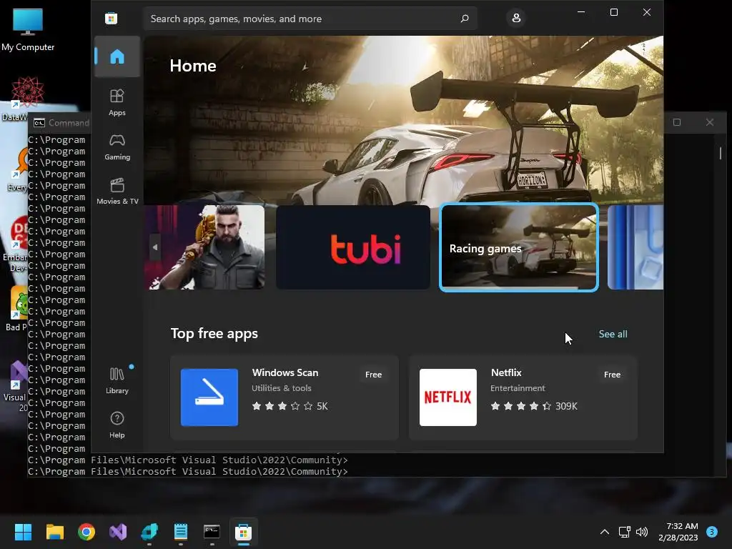Viewport: 732px width, 549px height.
Task: Click the Search apps, games, movies field
Action: pos(310,19)
